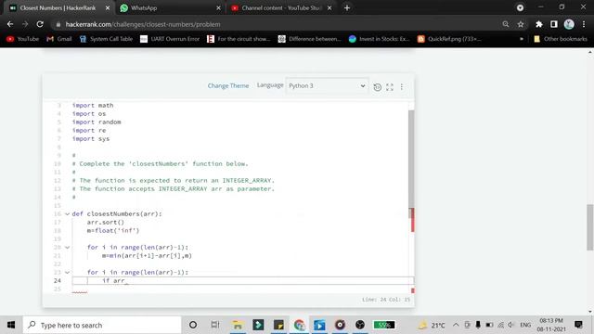The image size is (594, 334).
Task: Click the code editor's vertical scrollbar thumb
Action: [x=411, y=159]
